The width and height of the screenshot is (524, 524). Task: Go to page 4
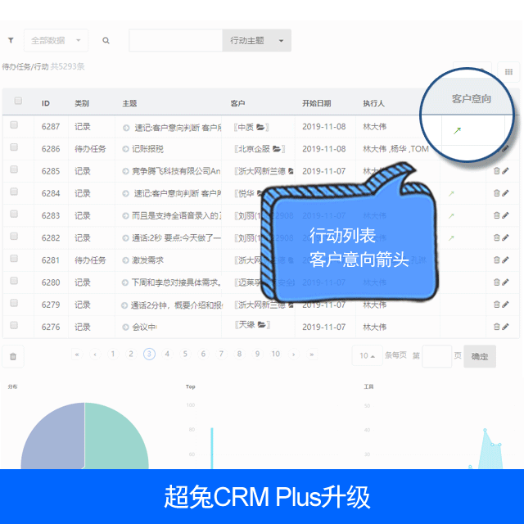pos(167,354)
